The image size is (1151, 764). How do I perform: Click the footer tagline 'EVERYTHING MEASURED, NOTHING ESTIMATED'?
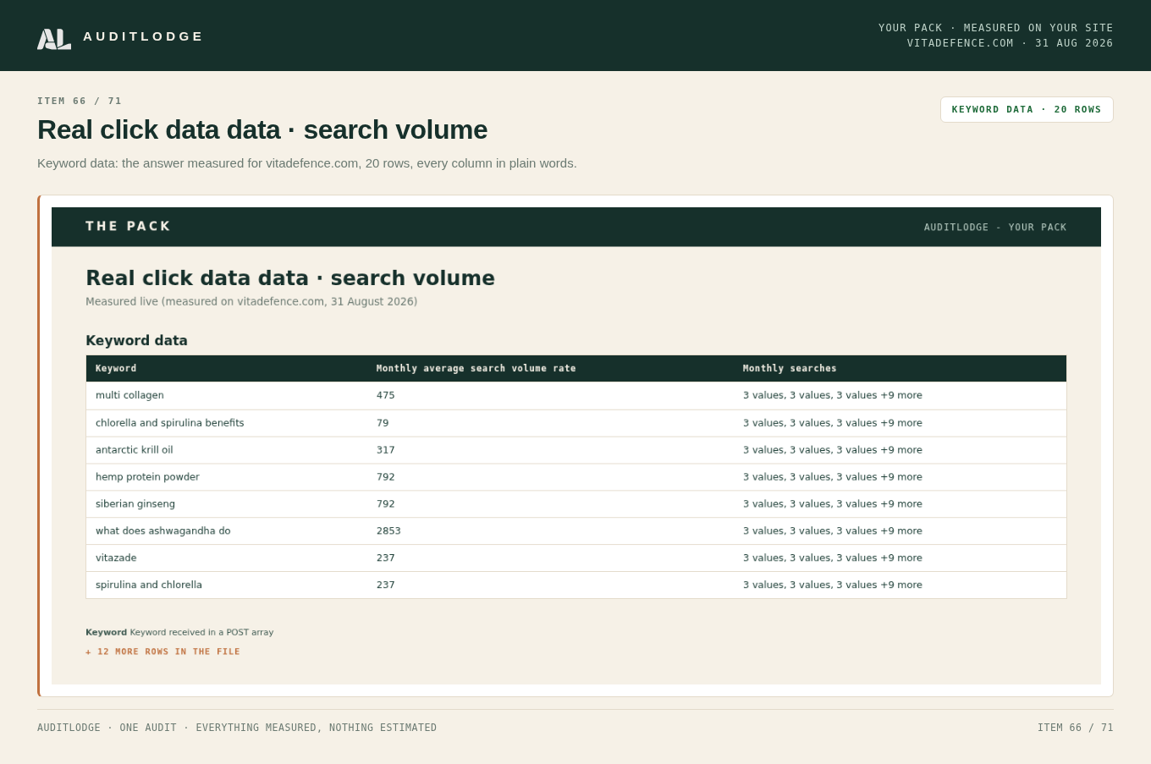[317, 728]
